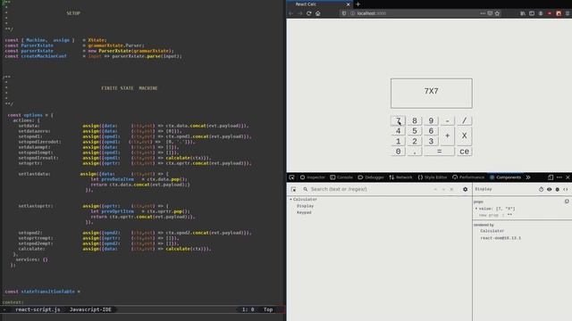The image size is (572, 321).
Task: Focus the components search field
Action: click(368, 189)
